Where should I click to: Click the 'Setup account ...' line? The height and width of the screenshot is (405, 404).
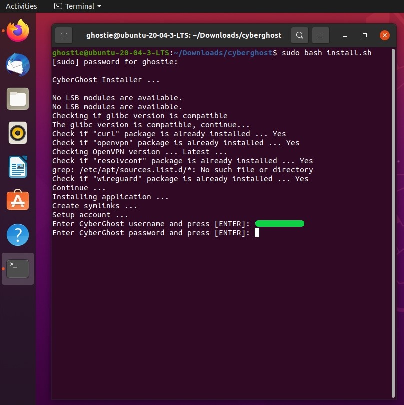(x=90, y=215)
